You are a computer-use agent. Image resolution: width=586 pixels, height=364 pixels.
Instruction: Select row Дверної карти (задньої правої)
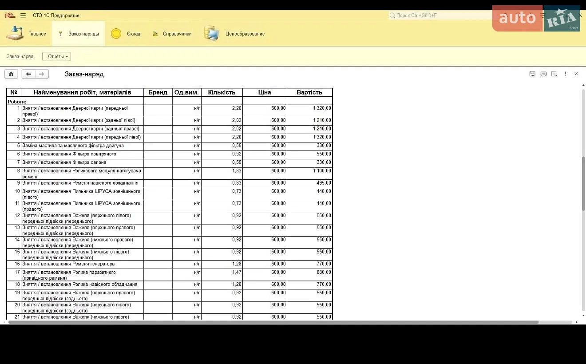point(169,129)
